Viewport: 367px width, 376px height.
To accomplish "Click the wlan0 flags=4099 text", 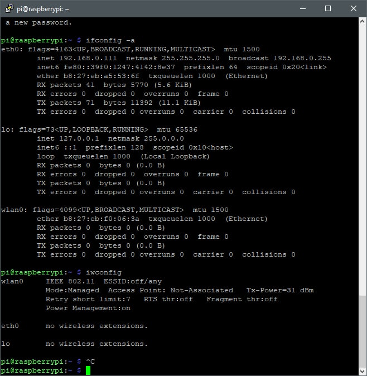I will [x=55, y=210].
